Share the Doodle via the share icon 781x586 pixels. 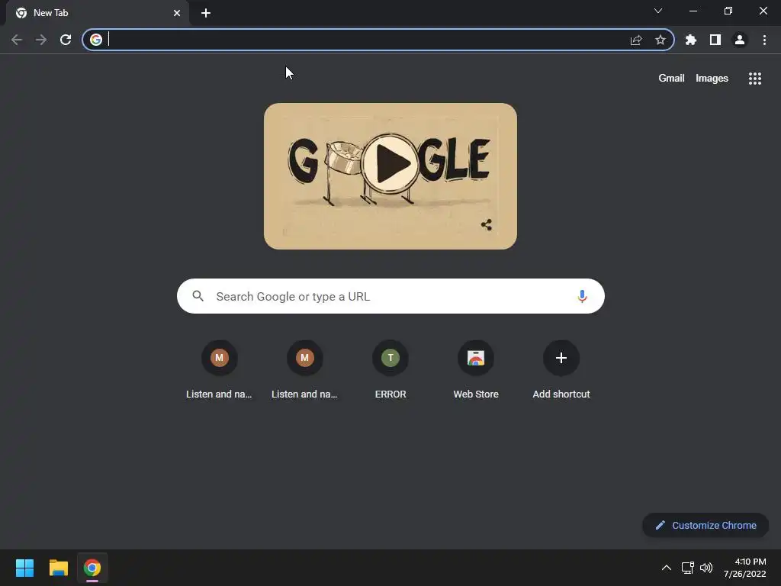coord(487,225)
